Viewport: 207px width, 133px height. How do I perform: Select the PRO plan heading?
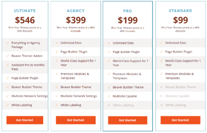(x=127, y=11)
